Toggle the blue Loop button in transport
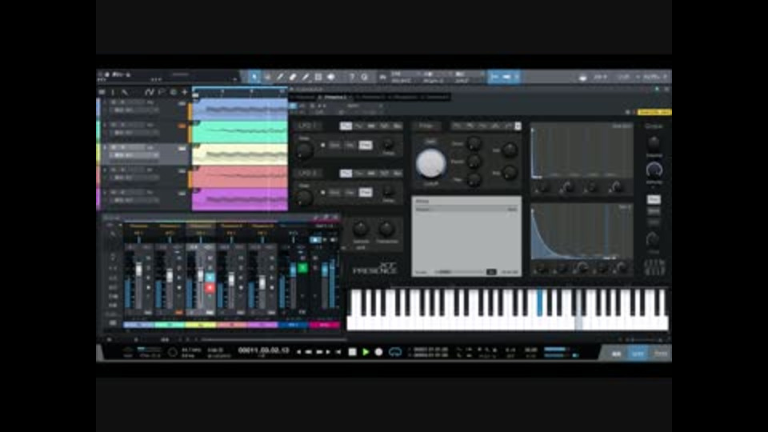768x432 pixels. coord(395,352)
